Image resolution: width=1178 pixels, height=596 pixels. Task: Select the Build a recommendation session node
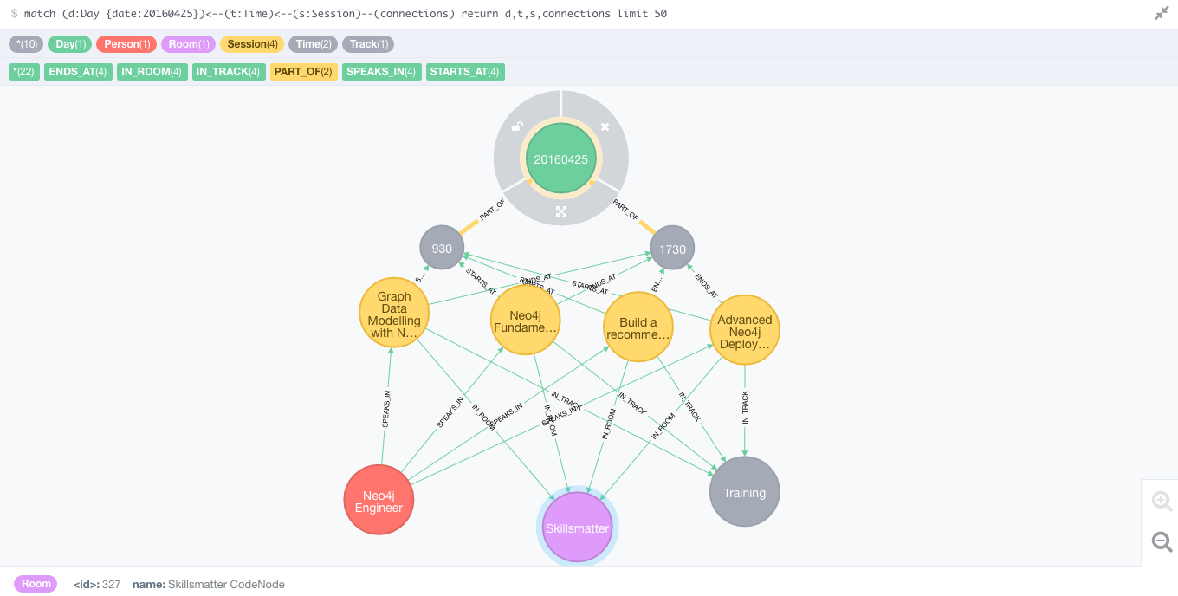click(638, 327)
